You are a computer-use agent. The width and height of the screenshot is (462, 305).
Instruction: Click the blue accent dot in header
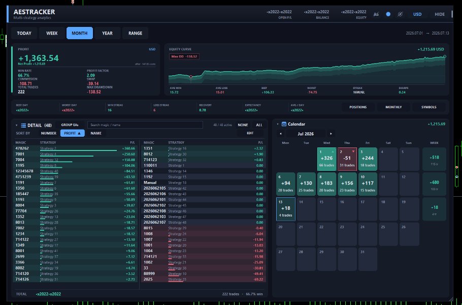click(x=388, y=14)
